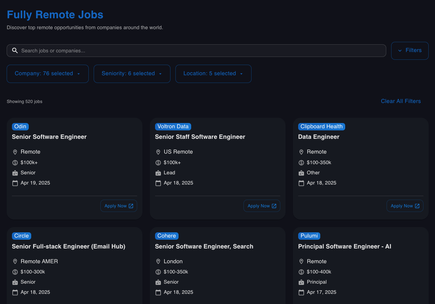Click Senior Software Engineer, Search title
Image resolution: width=435 pixels, height=304 pixels.
204,246
